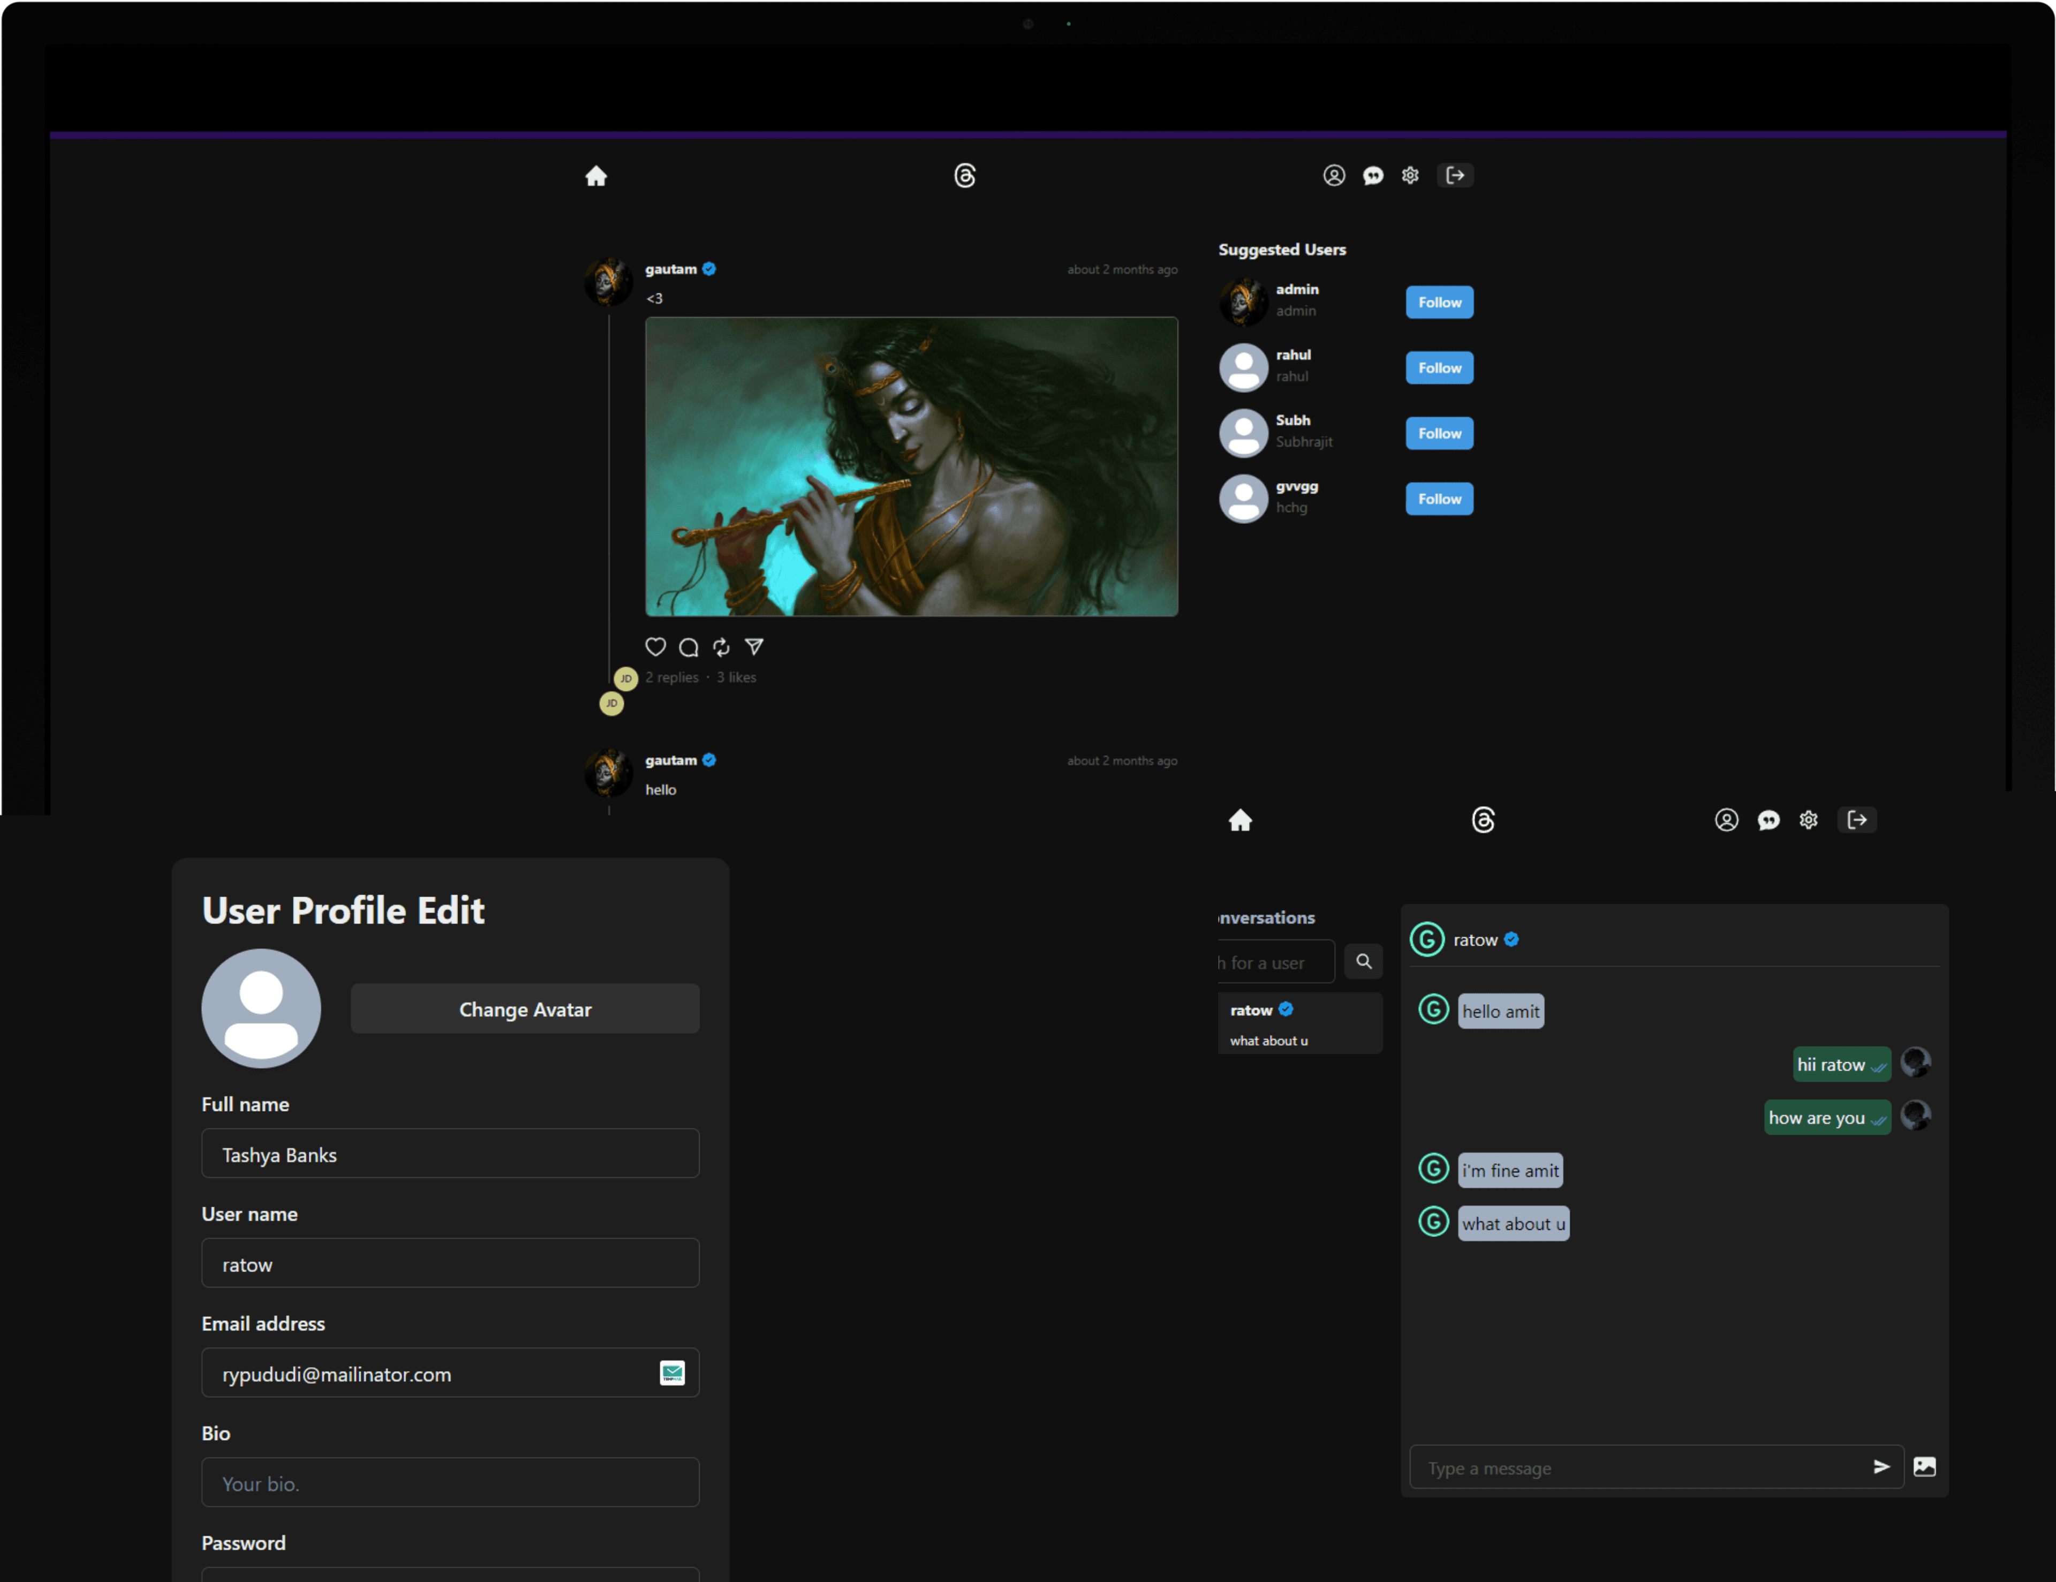Click the heart like icon under gautam's post
Image resolution: width=2056 pixels, height=1582 pixels.
(655, 647)
